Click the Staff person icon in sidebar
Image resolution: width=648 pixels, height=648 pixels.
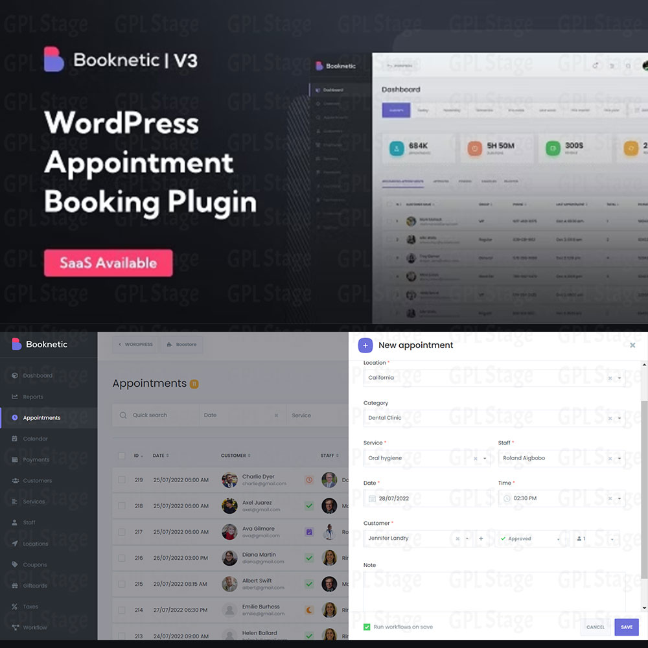click(15, 522)
